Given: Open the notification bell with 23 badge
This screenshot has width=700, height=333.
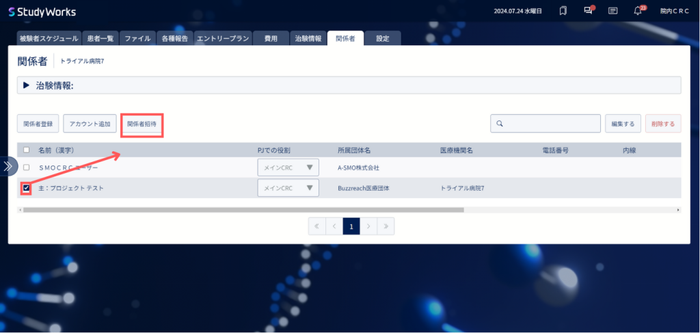Looking at the screenshot, I should (639, 11).
